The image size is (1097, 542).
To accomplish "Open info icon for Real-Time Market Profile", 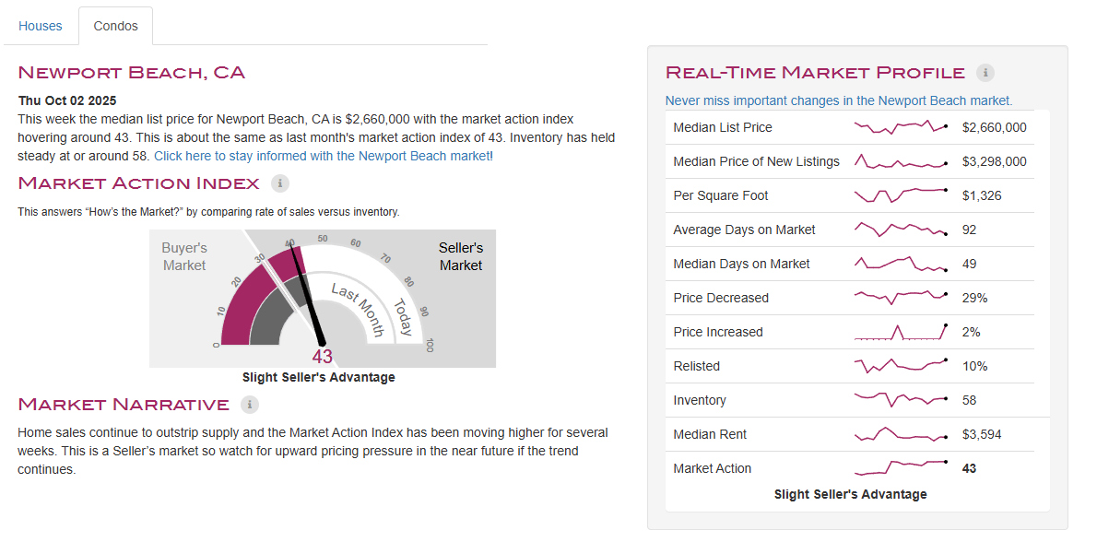I will (985, 73).
